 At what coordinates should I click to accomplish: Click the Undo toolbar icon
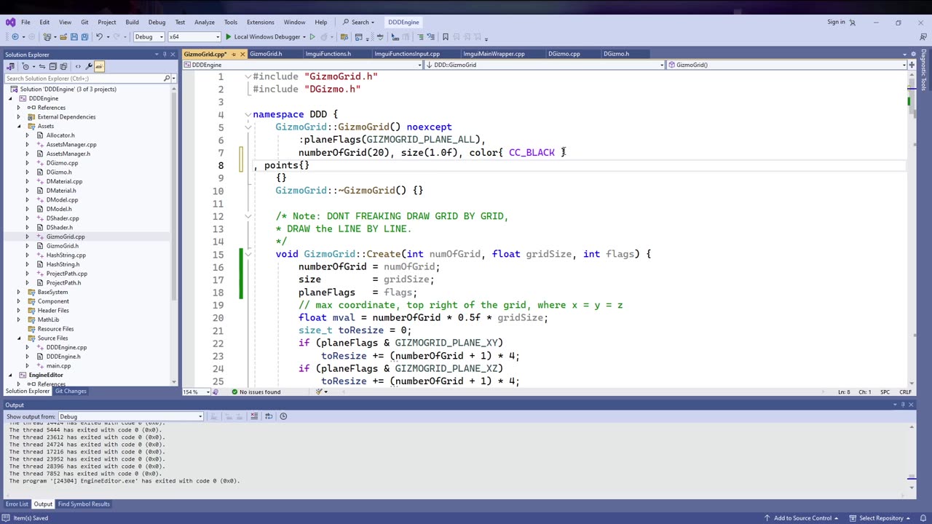point(99,36)
